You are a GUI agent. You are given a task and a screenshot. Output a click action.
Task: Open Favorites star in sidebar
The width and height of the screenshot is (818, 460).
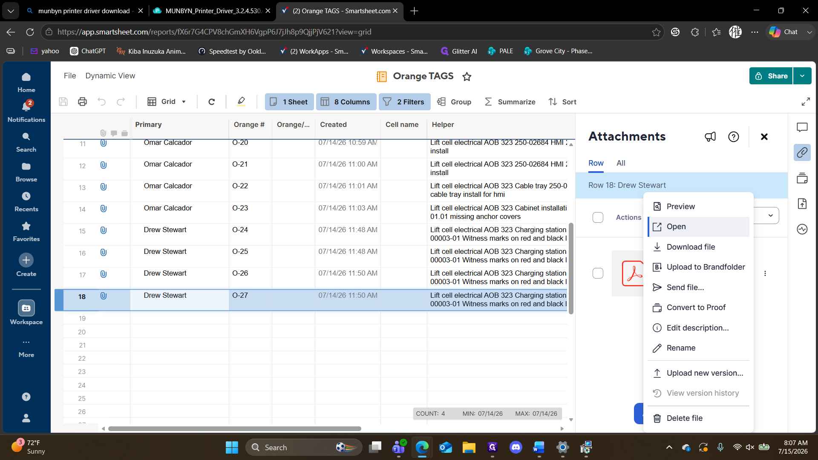click(26, 231)
